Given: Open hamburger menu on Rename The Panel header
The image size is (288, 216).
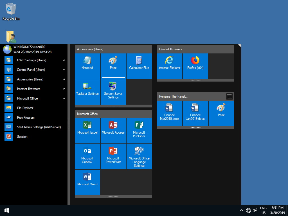Looking at the screenshot, I should [229, 96].
